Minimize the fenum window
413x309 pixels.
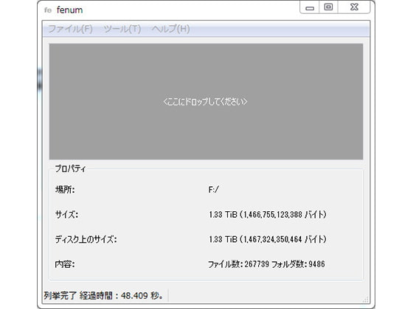coord(310,7)
